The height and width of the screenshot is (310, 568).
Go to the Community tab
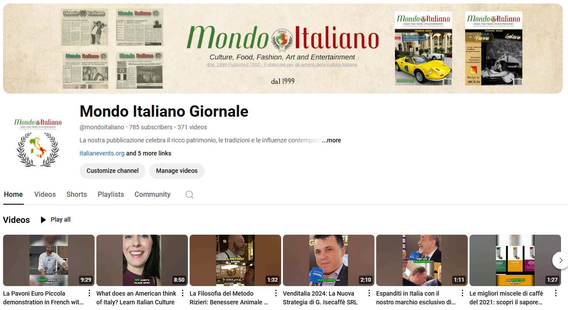152,195
